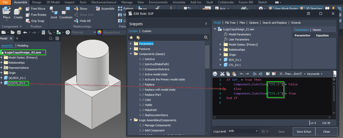Expand the Parameters folder in Snippets

click(x=131, y=44)
